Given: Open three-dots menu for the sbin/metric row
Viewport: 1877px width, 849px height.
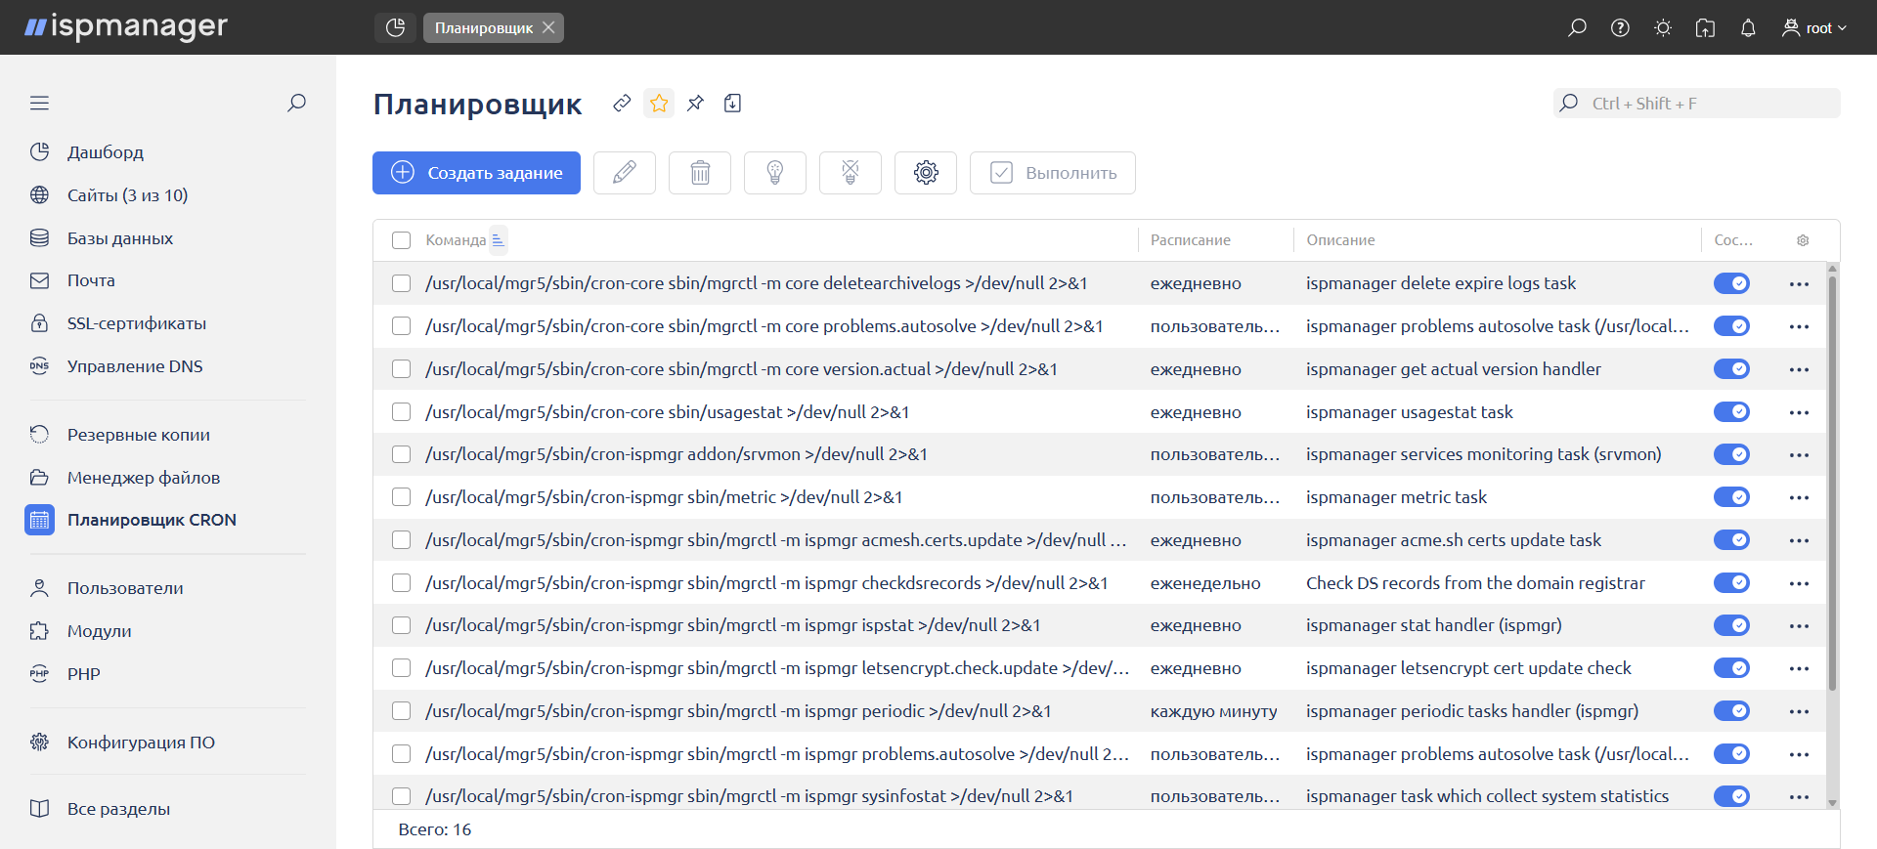Looking at the screenshot, I should (x=1799, y=497).
